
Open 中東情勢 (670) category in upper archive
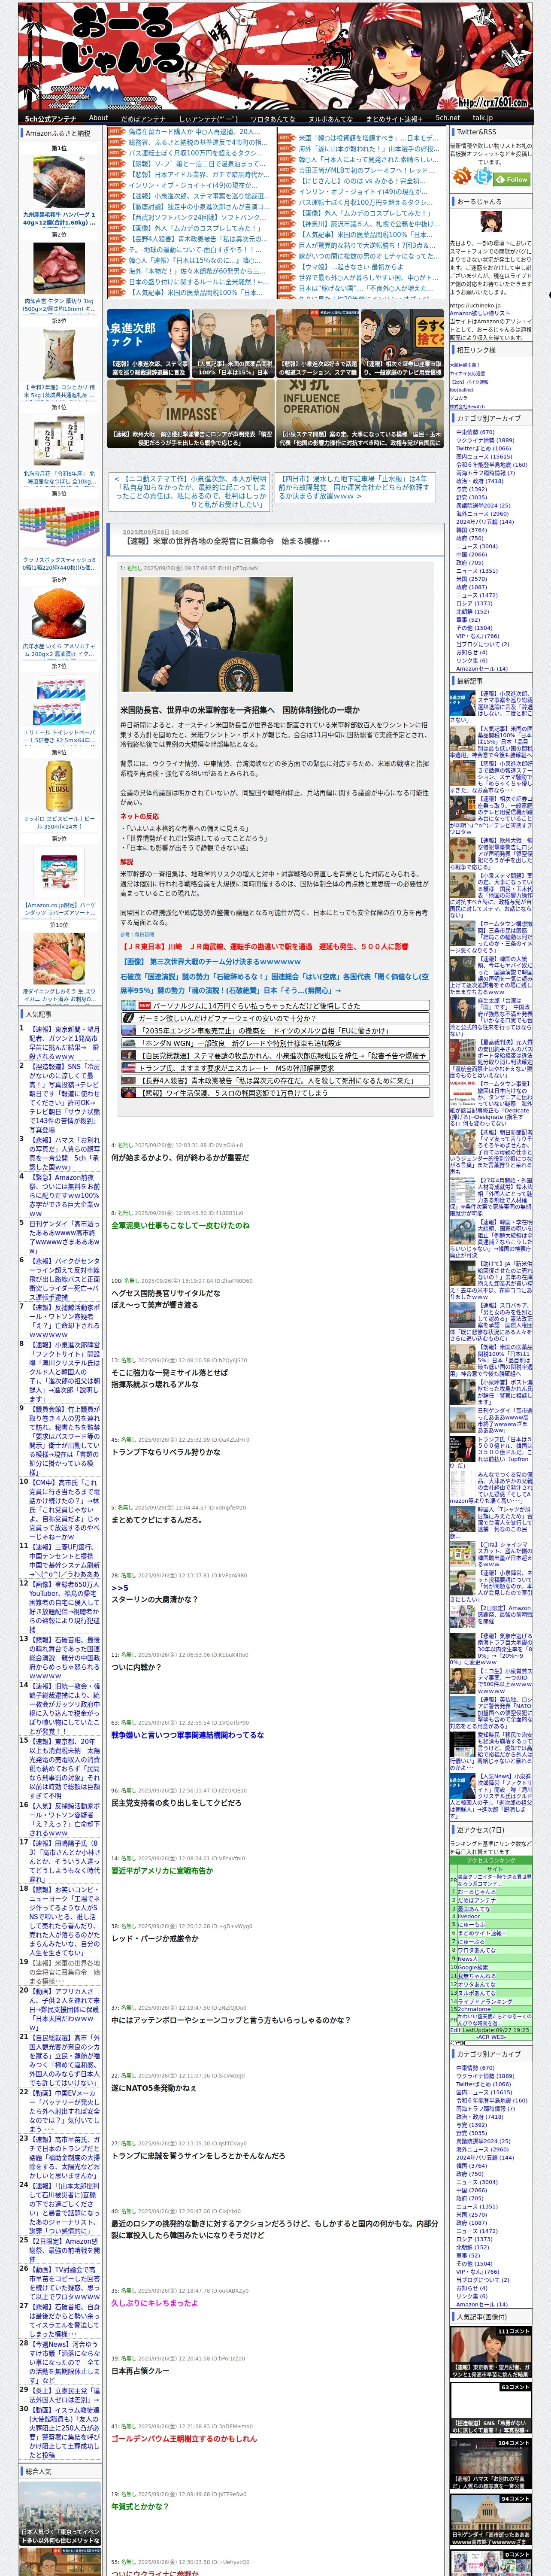[x=475, y=432]
